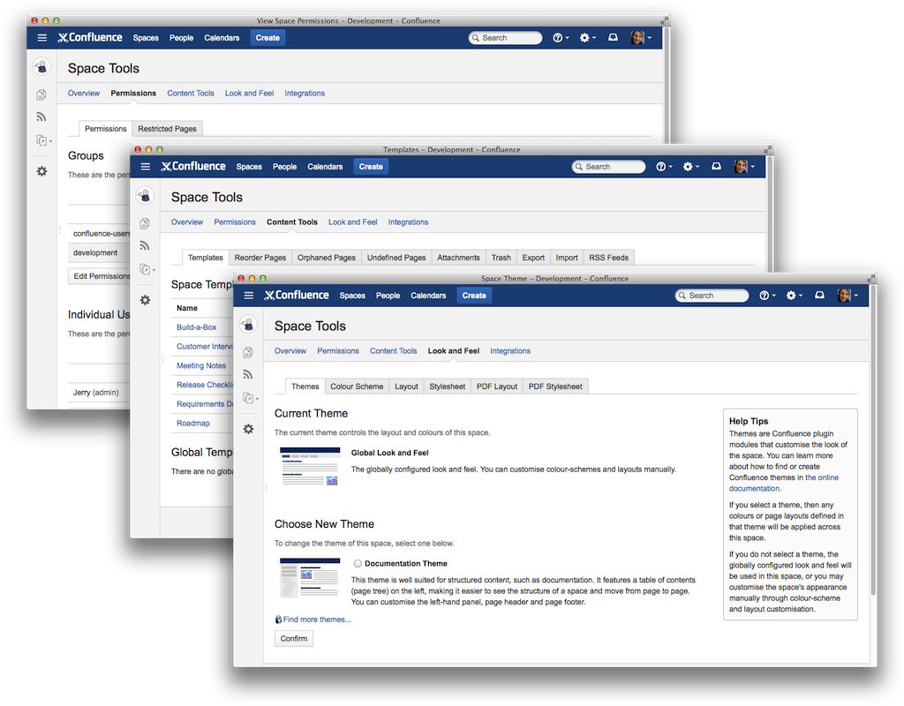Go to Overview in Space Theme window
904x706 pixels.
click(x=290, y=351)
